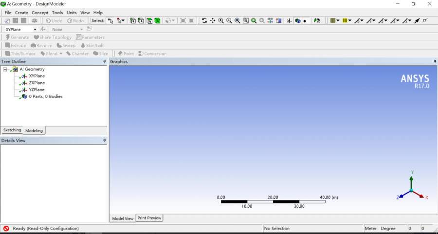Screen dimensions: 438x234
Task: Click the New Selection arrow tool
Action: (110, 20)
